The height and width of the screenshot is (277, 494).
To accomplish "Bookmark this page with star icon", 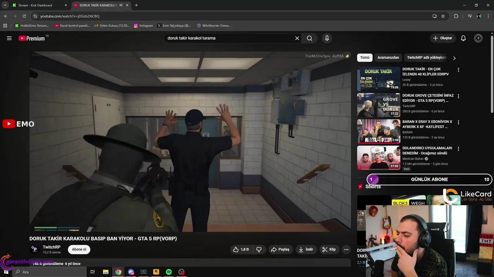I will (x=443, y=16).
